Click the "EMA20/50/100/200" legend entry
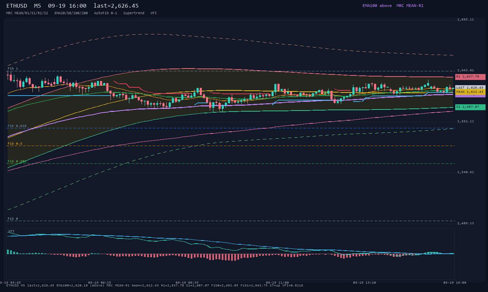The height and width of the screenshot is (292, 488). click(x=71, y=13)
